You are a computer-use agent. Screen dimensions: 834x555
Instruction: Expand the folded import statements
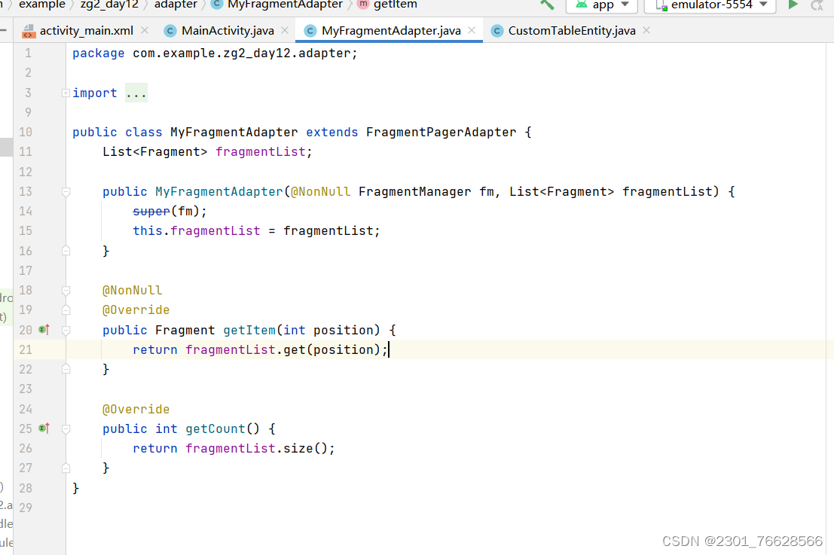tap(135, 92)
